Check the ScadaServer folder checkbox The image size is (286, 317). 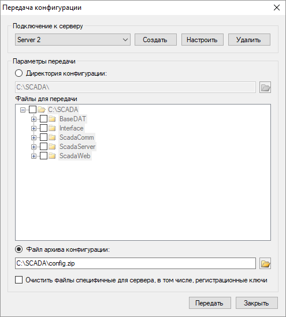(43, 147)
